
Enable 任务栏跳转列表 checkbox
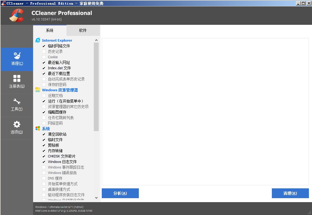[x=44, y=118]
